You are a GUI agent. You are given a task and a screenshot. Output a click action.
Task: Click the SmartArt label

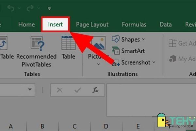[133, 51]
